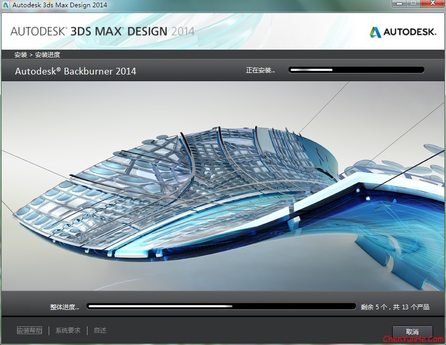Click the Backburner 正在安装 progress bar
Viewport: 446px width, 345px height.
point(356,70)
